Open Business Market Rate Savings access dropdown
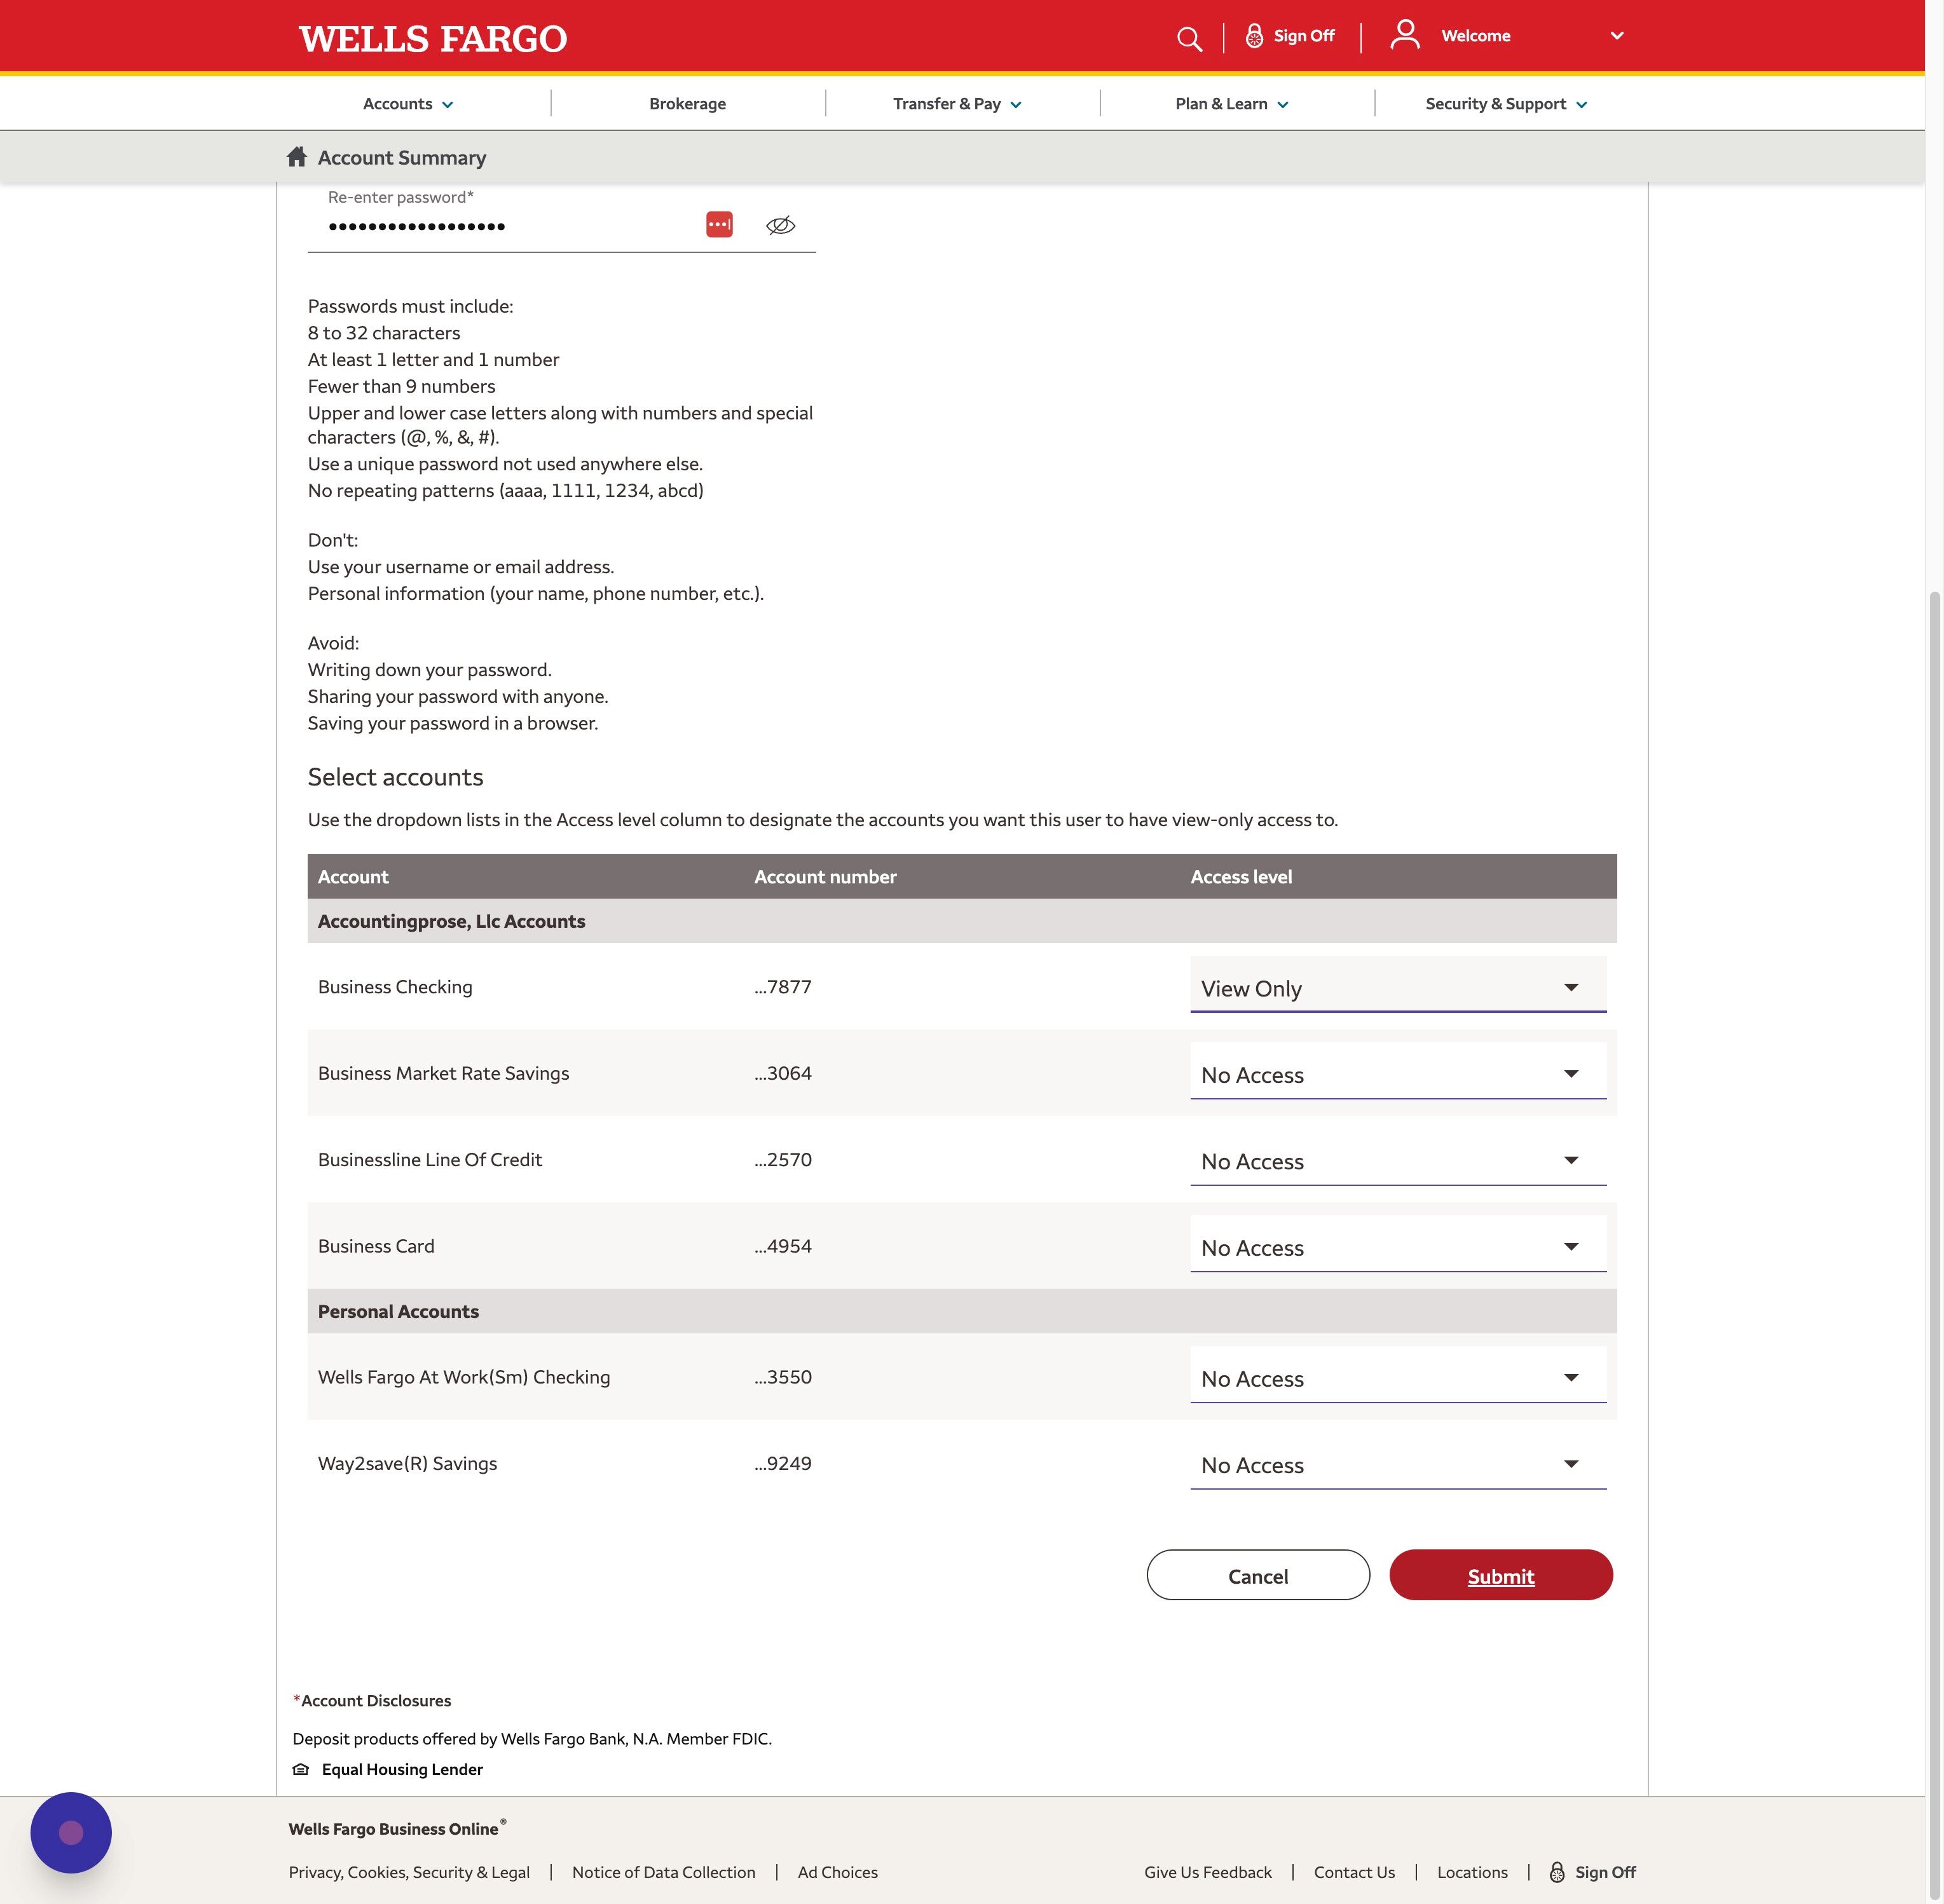The image size is (1944, 1904). (1397, 1074)
